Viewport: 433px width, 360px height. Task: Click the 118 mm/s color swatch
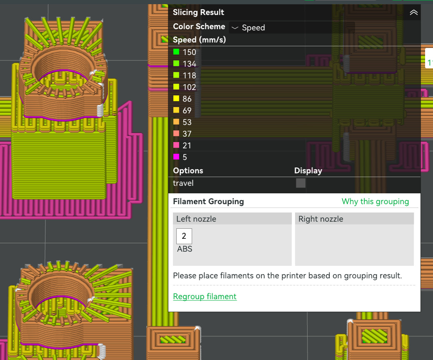click(x=176, y=75)
